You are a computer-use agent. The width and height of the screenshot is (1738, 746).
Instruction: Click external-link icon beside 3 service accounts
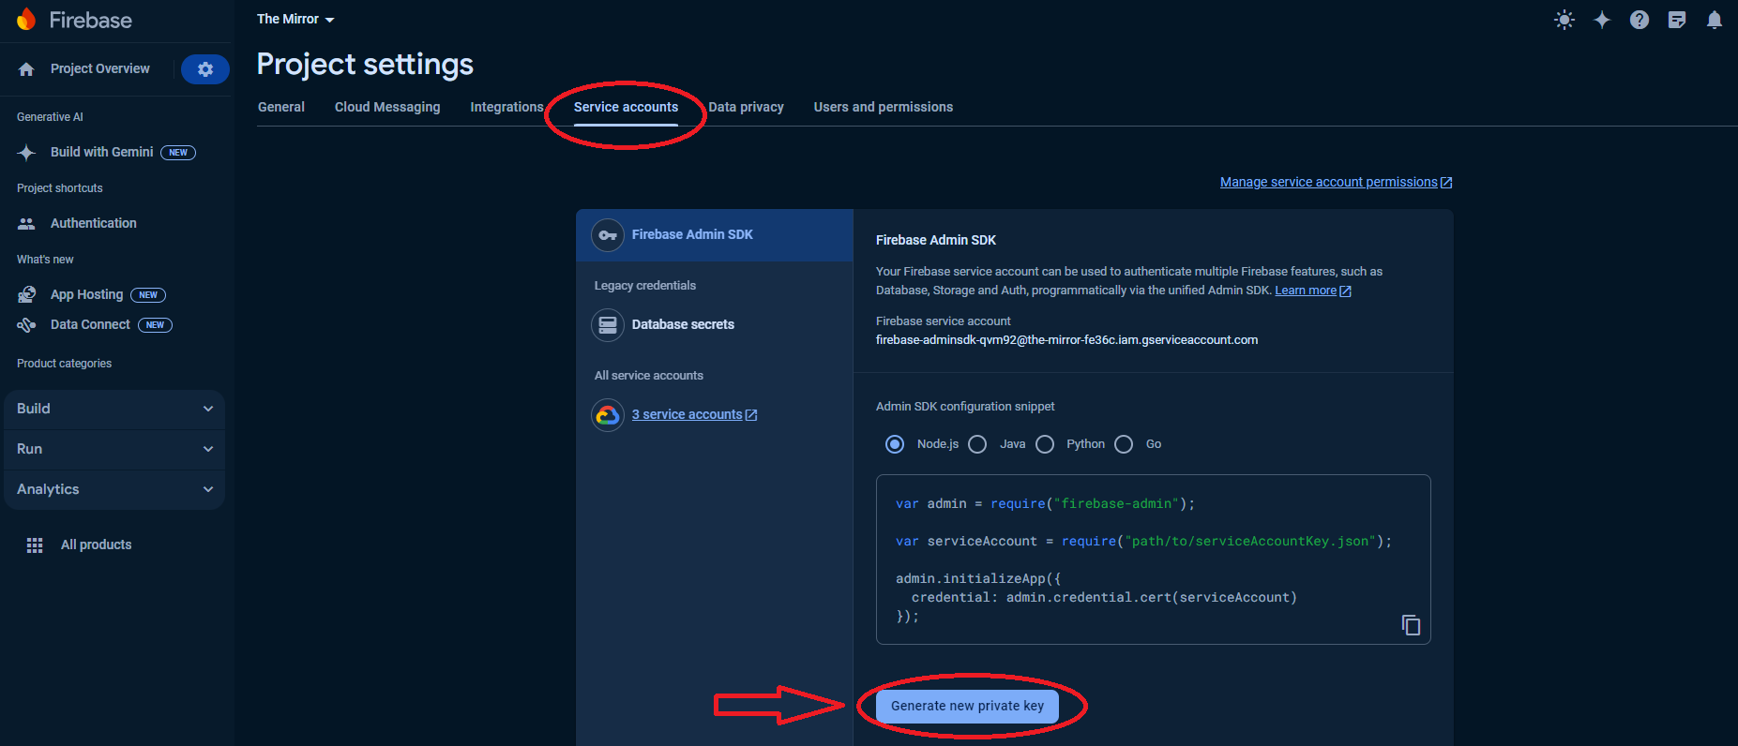point(751,415)
